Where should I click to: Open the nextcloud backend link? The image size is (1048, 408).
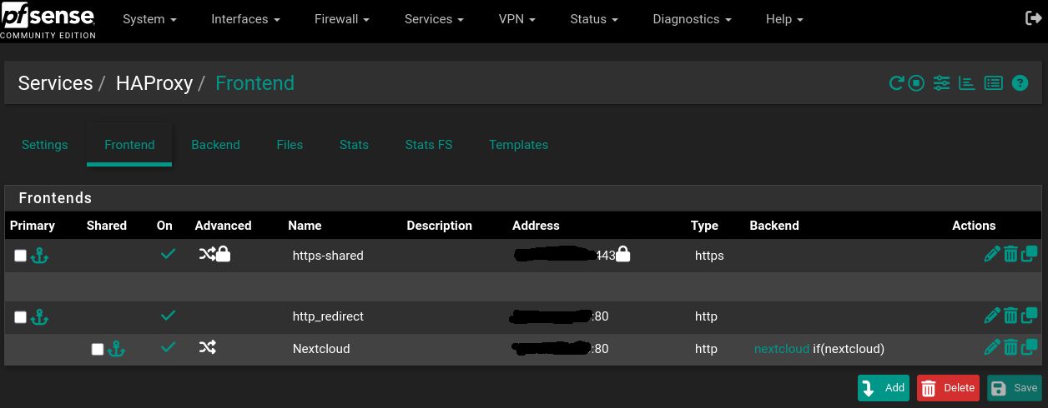(782, 349)
